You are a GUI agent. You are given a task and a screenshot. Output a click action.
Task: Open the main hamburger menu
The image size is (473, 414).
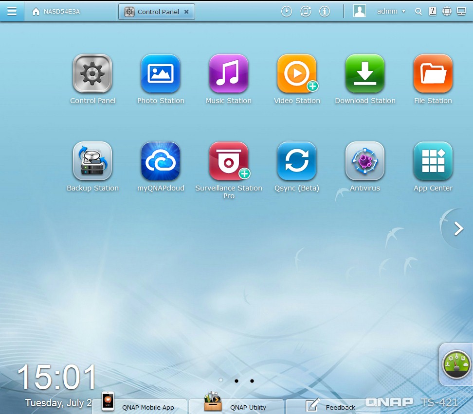12,11
